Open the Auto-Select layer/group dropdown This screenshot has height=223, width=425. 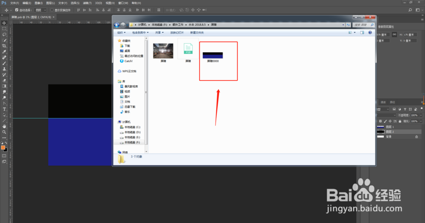[41, 10]
